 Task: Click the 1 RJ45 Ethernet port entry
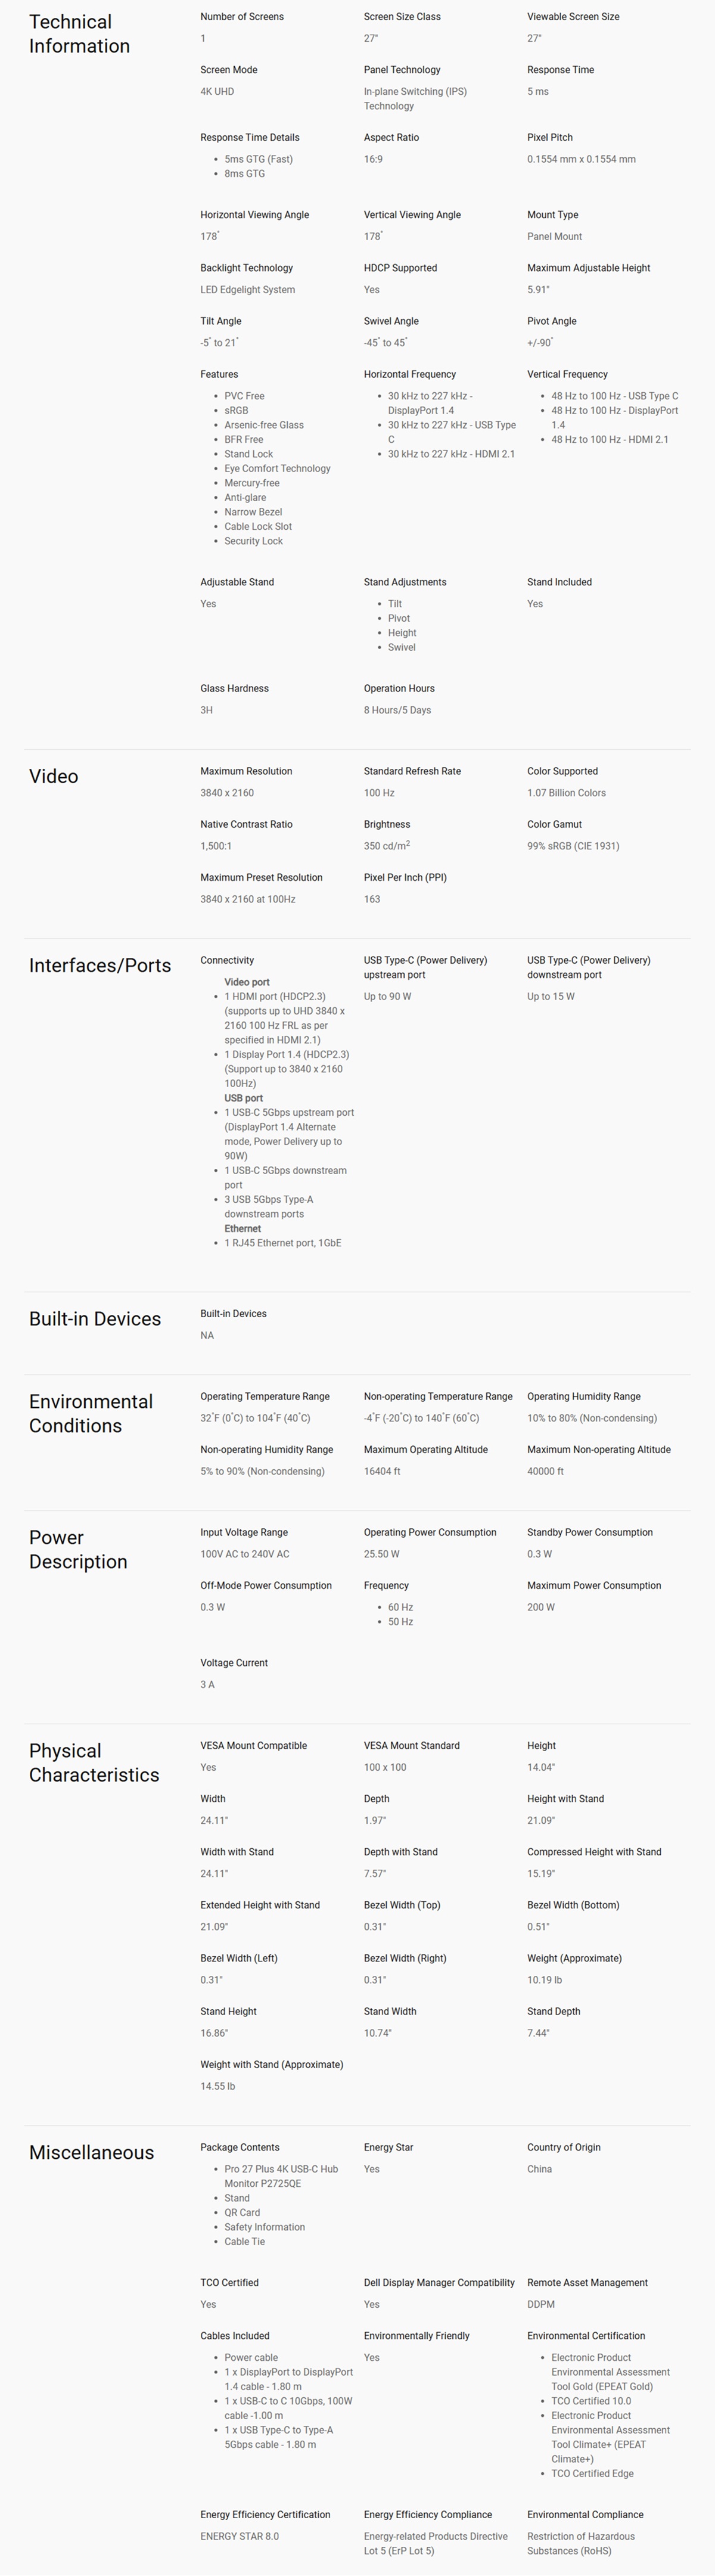(283, 1243)
